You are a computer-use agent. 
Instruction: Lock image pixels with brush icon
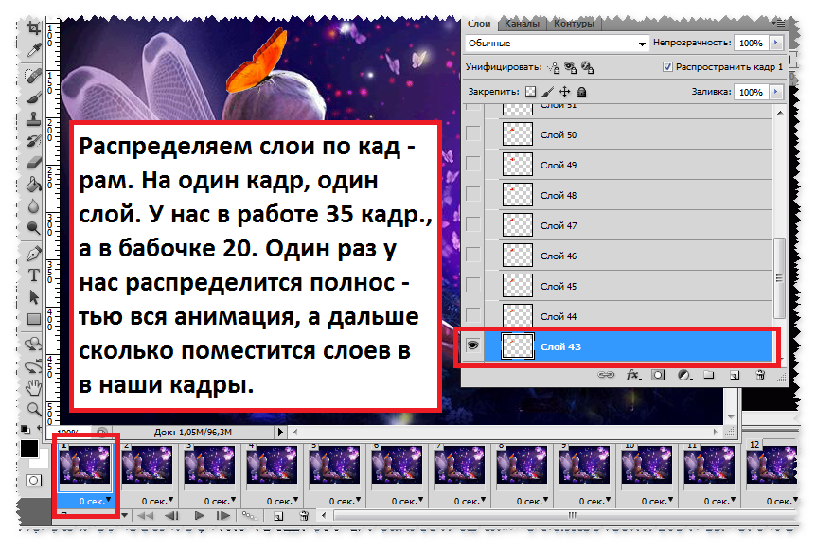click(547, 92)
